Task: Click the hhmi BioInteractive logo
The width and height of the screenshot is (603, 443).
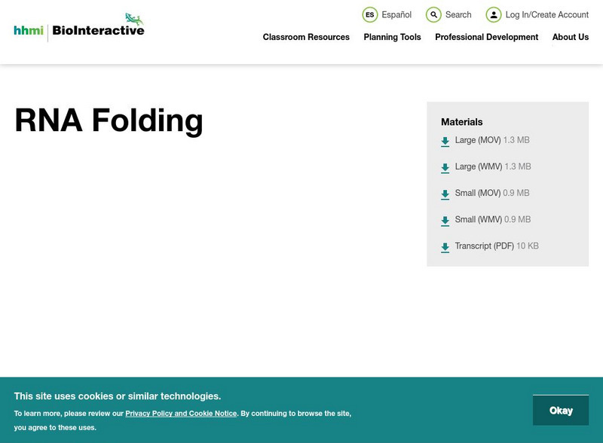Action: click(78, 26)
